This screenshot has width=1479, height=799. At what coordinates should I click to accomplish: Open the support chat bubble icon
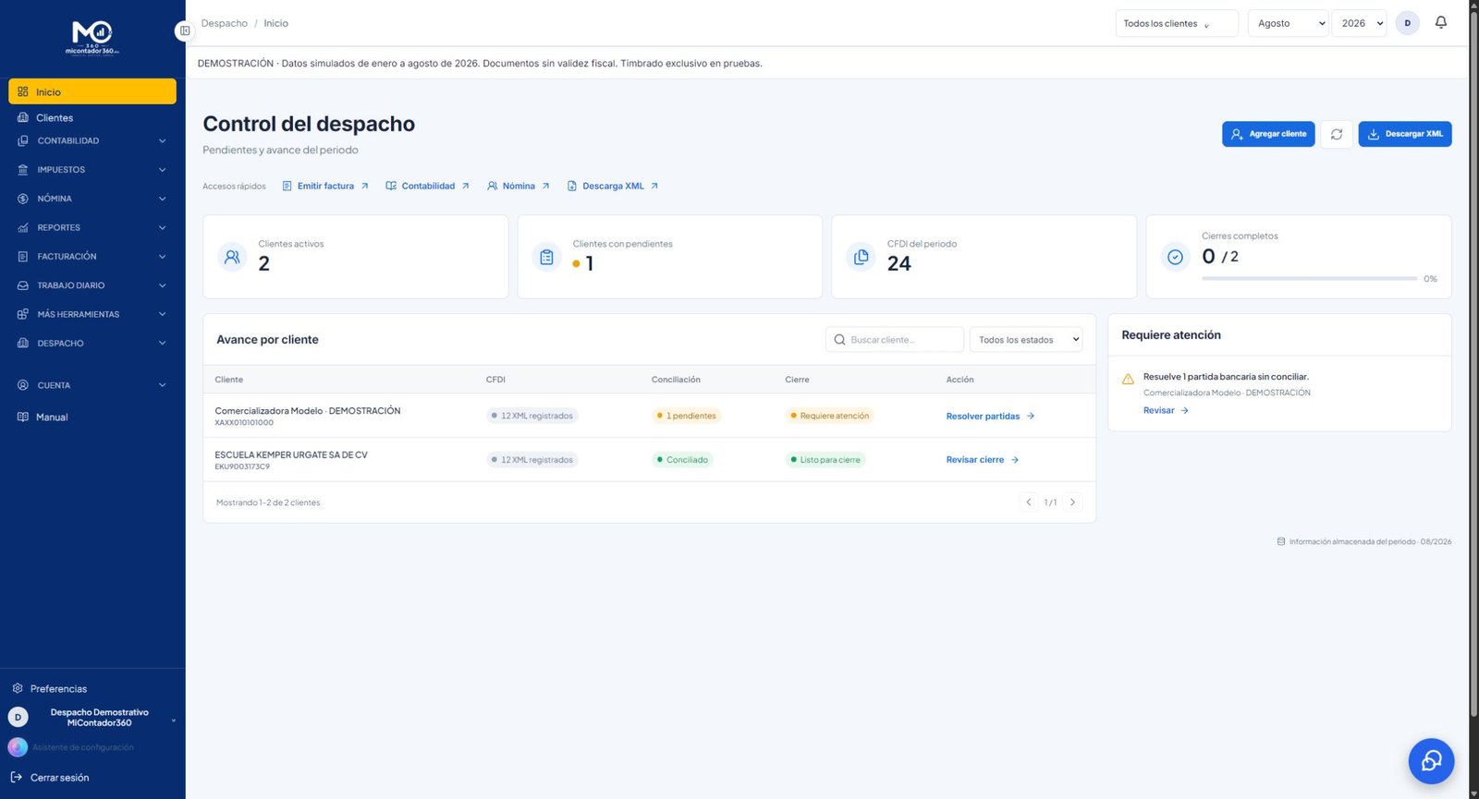(1431, 760)
